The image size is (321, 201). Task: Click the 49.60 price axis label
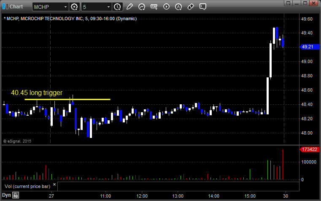307,19
